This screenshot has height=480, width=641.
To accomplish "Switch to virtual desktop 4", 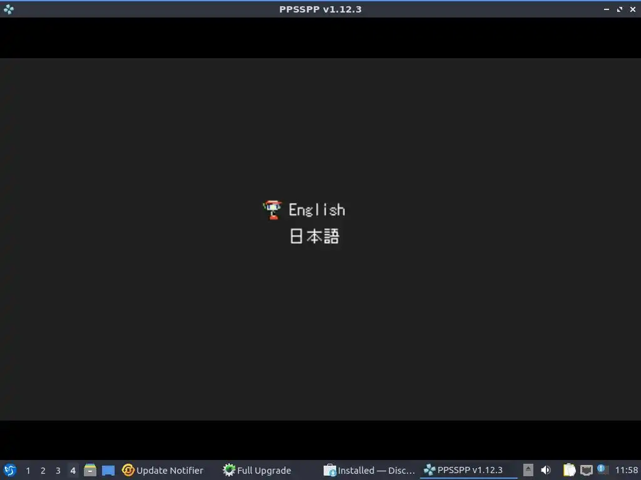I will [x=73, y=471].
